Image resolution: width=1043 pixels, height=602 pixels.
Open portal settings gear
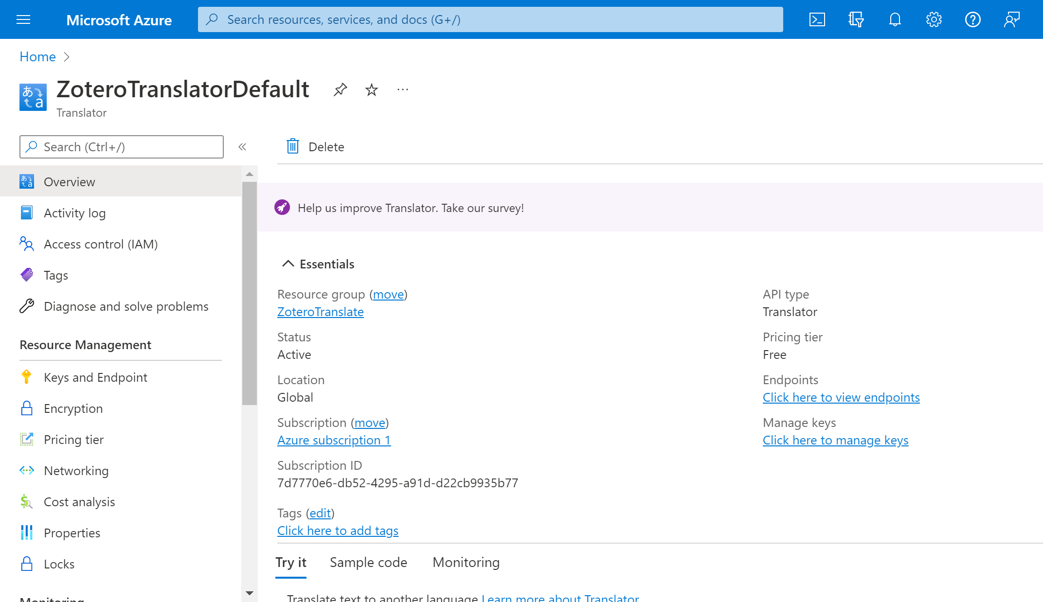click(x=934, y=19)
